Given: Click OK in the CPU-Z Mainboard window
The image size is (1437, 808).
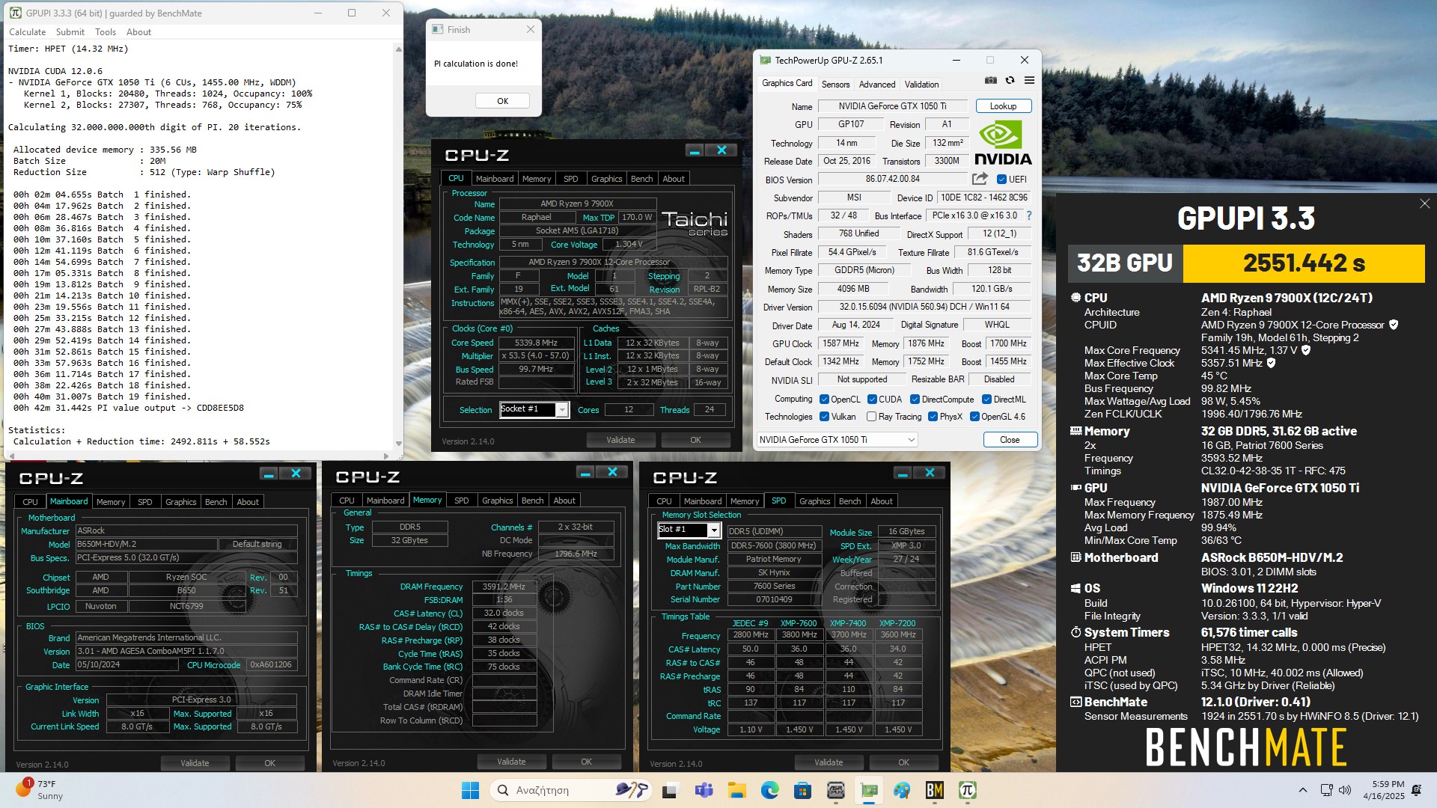Looking at the screenshot, I should 269,763.
